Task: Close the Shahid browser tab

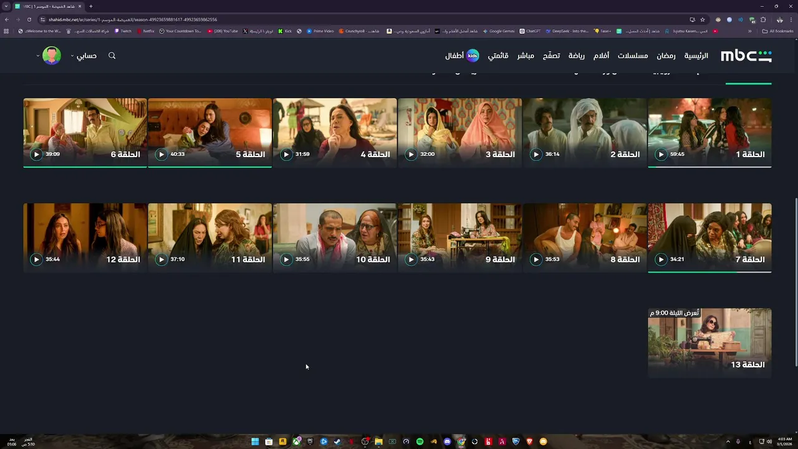Action: pos(80,6)
